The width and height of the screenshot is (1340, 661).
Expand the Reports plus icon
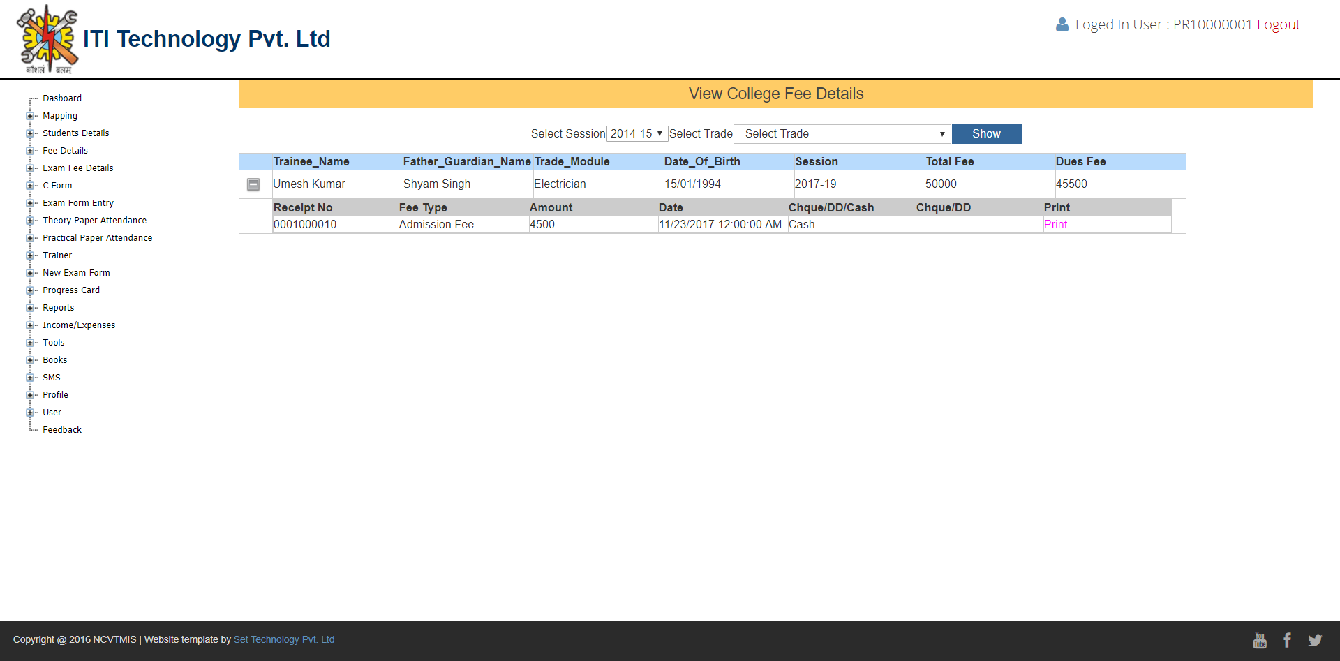(30, 308)
